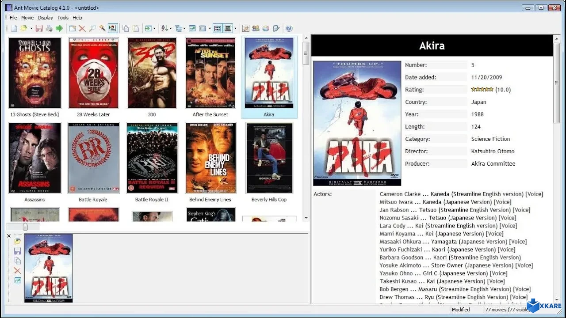
Task: Click the large Akira poster in picture panel
Action: (x=49, y=268)
